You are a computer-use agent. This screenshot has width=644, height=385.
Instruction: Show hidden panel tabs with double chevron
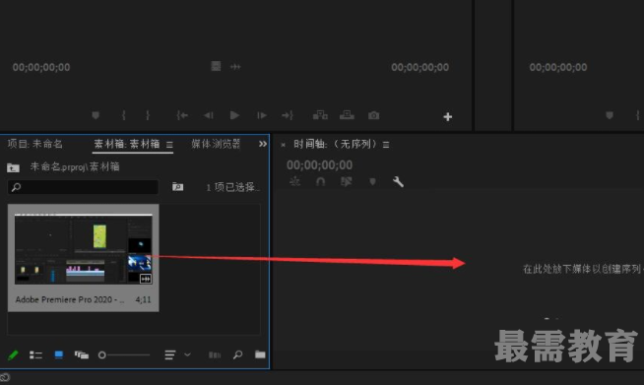263,144
